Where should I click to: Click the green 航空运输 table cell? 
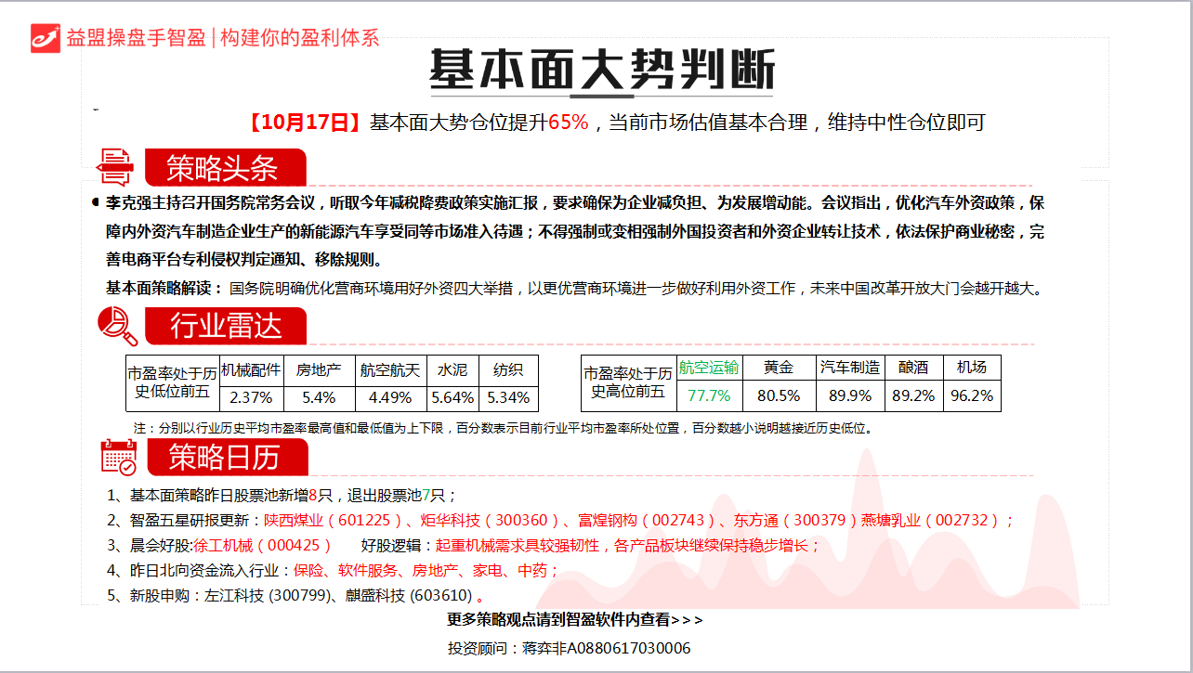[x=709, y=368]
